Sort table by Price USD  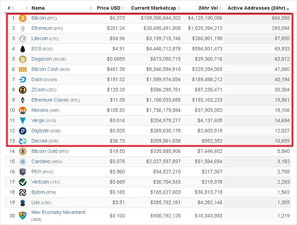(x=111, y=8)
